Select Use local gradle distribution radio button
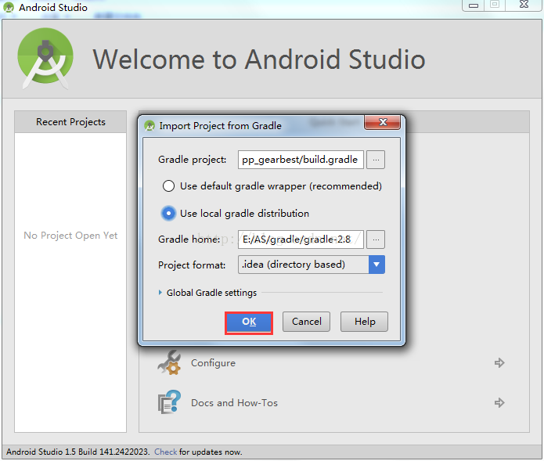 pyautogui.click(x=168, y=214)
